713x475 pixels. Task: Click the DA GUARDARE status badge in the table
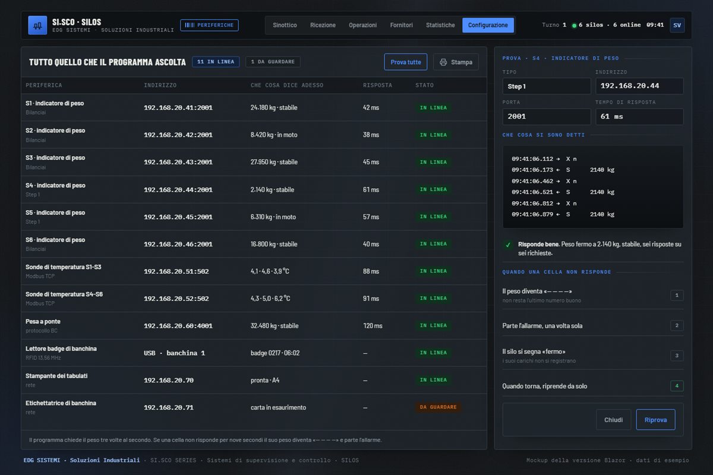pyautogui.click(x=438, y=407)
